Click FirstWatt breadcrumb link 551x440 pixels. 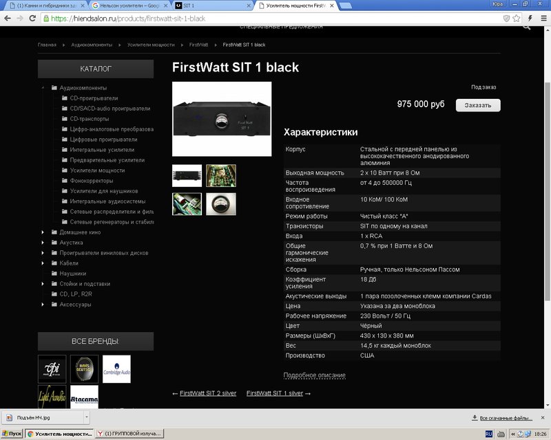coord(198,45)
